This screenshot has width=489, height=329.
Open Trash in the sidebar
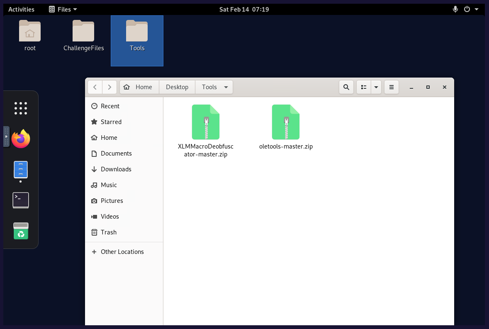click(x=108, y=232)
